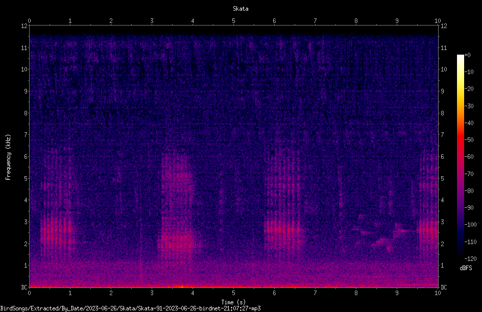
Task: Click the "-50" value on the color scale
Action: [469, 140]
